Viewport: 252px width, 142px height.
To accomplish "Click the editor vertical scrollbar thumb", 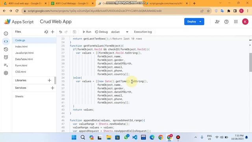I will tap(250, 62).
